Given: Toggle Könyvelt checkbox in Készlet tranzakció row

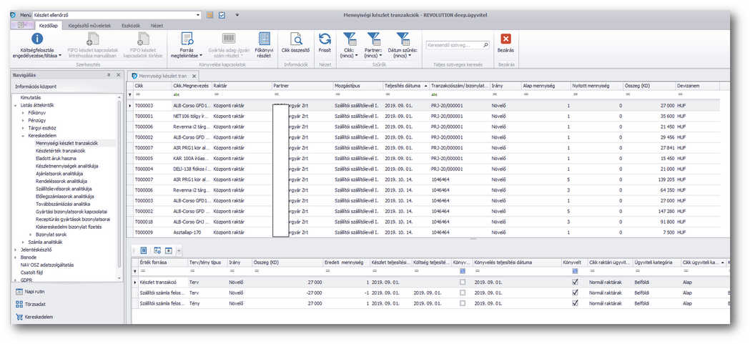Looking at the screenshot, I should click(x=576, y=282).
